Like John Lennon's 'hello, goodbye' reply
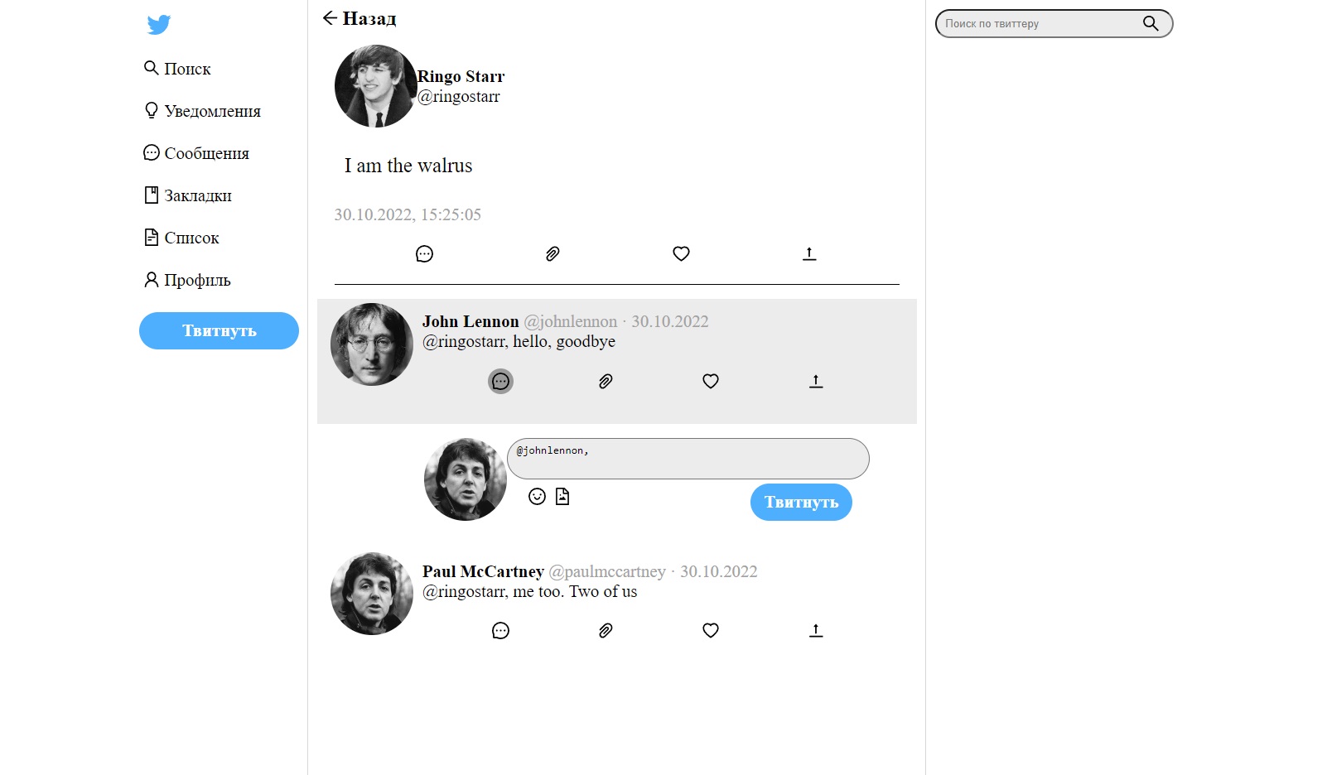The height and width of the screenshot is (775, 1322). point(710,381)
